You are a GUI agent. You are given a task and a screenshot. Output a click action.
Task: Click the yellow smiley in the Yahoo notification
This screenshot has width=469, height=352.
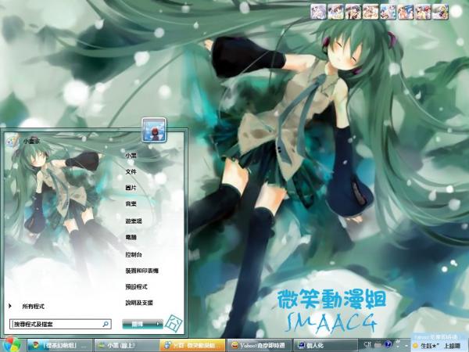(415, 346)
